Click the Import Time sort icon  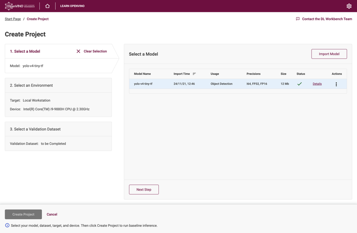pos(194,74)
